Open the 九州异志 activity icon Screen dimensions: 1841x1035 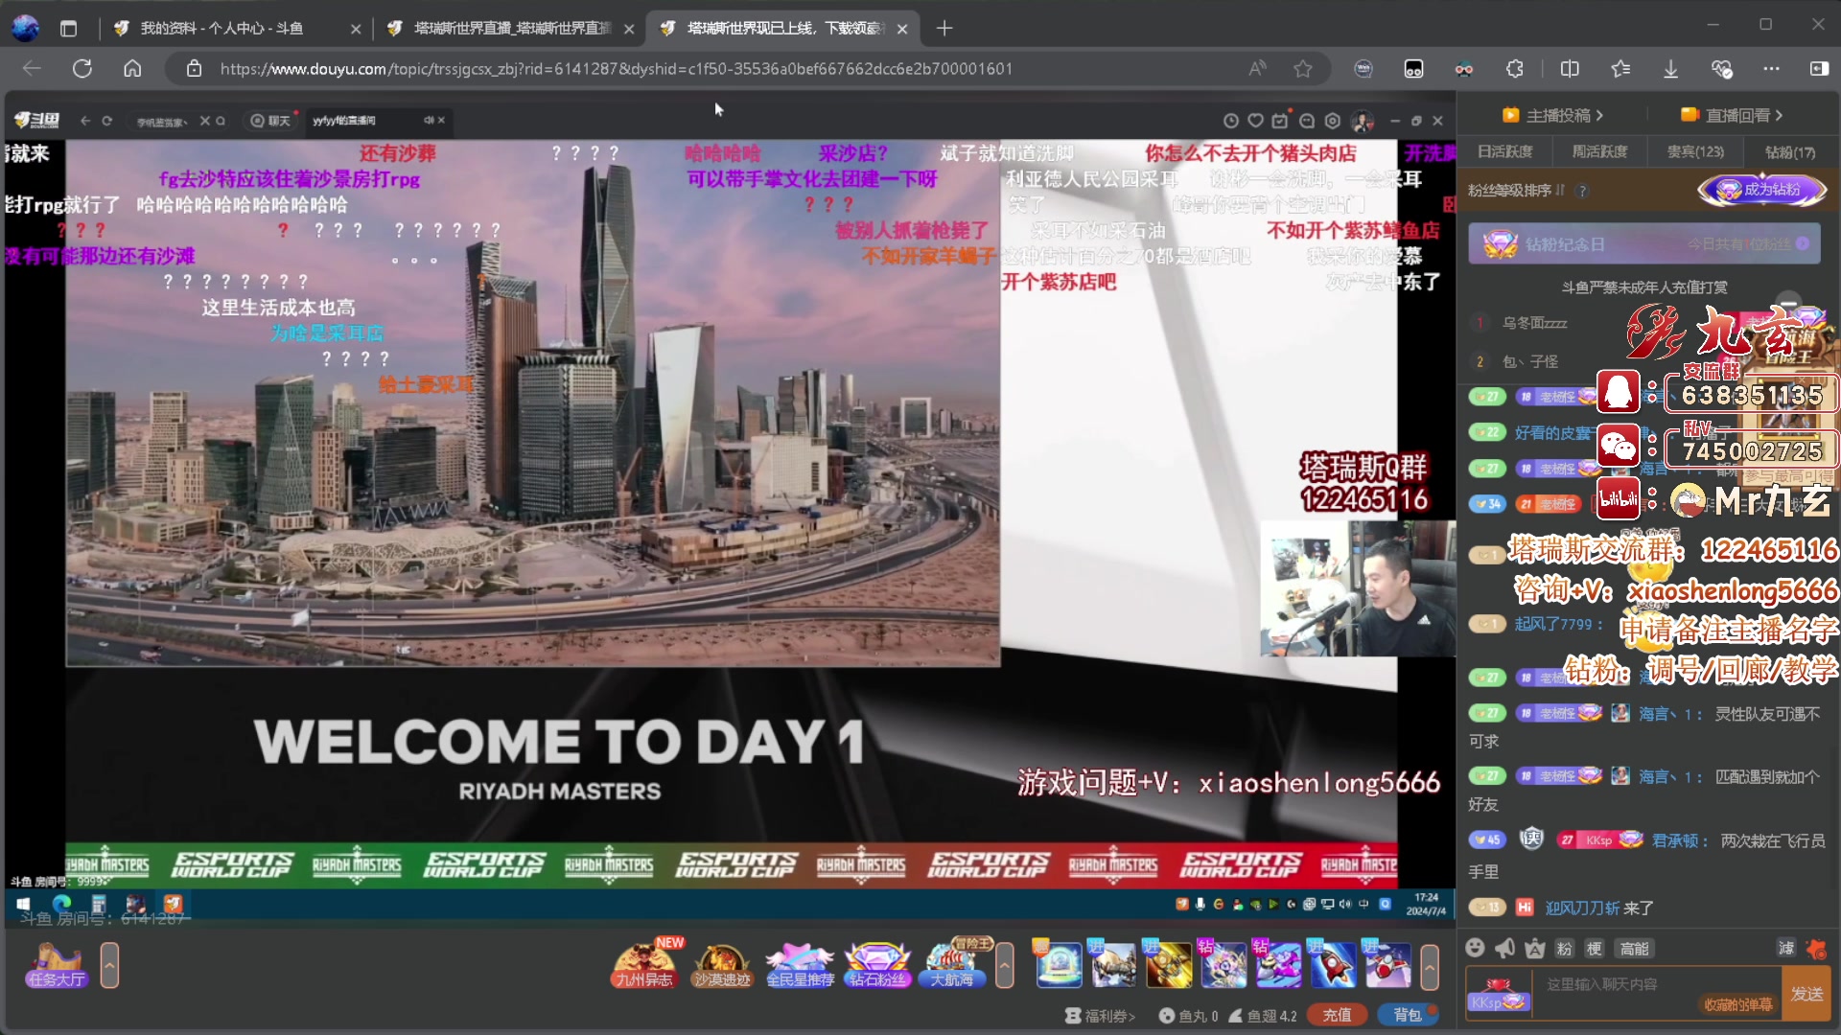[x=644, y=965]
